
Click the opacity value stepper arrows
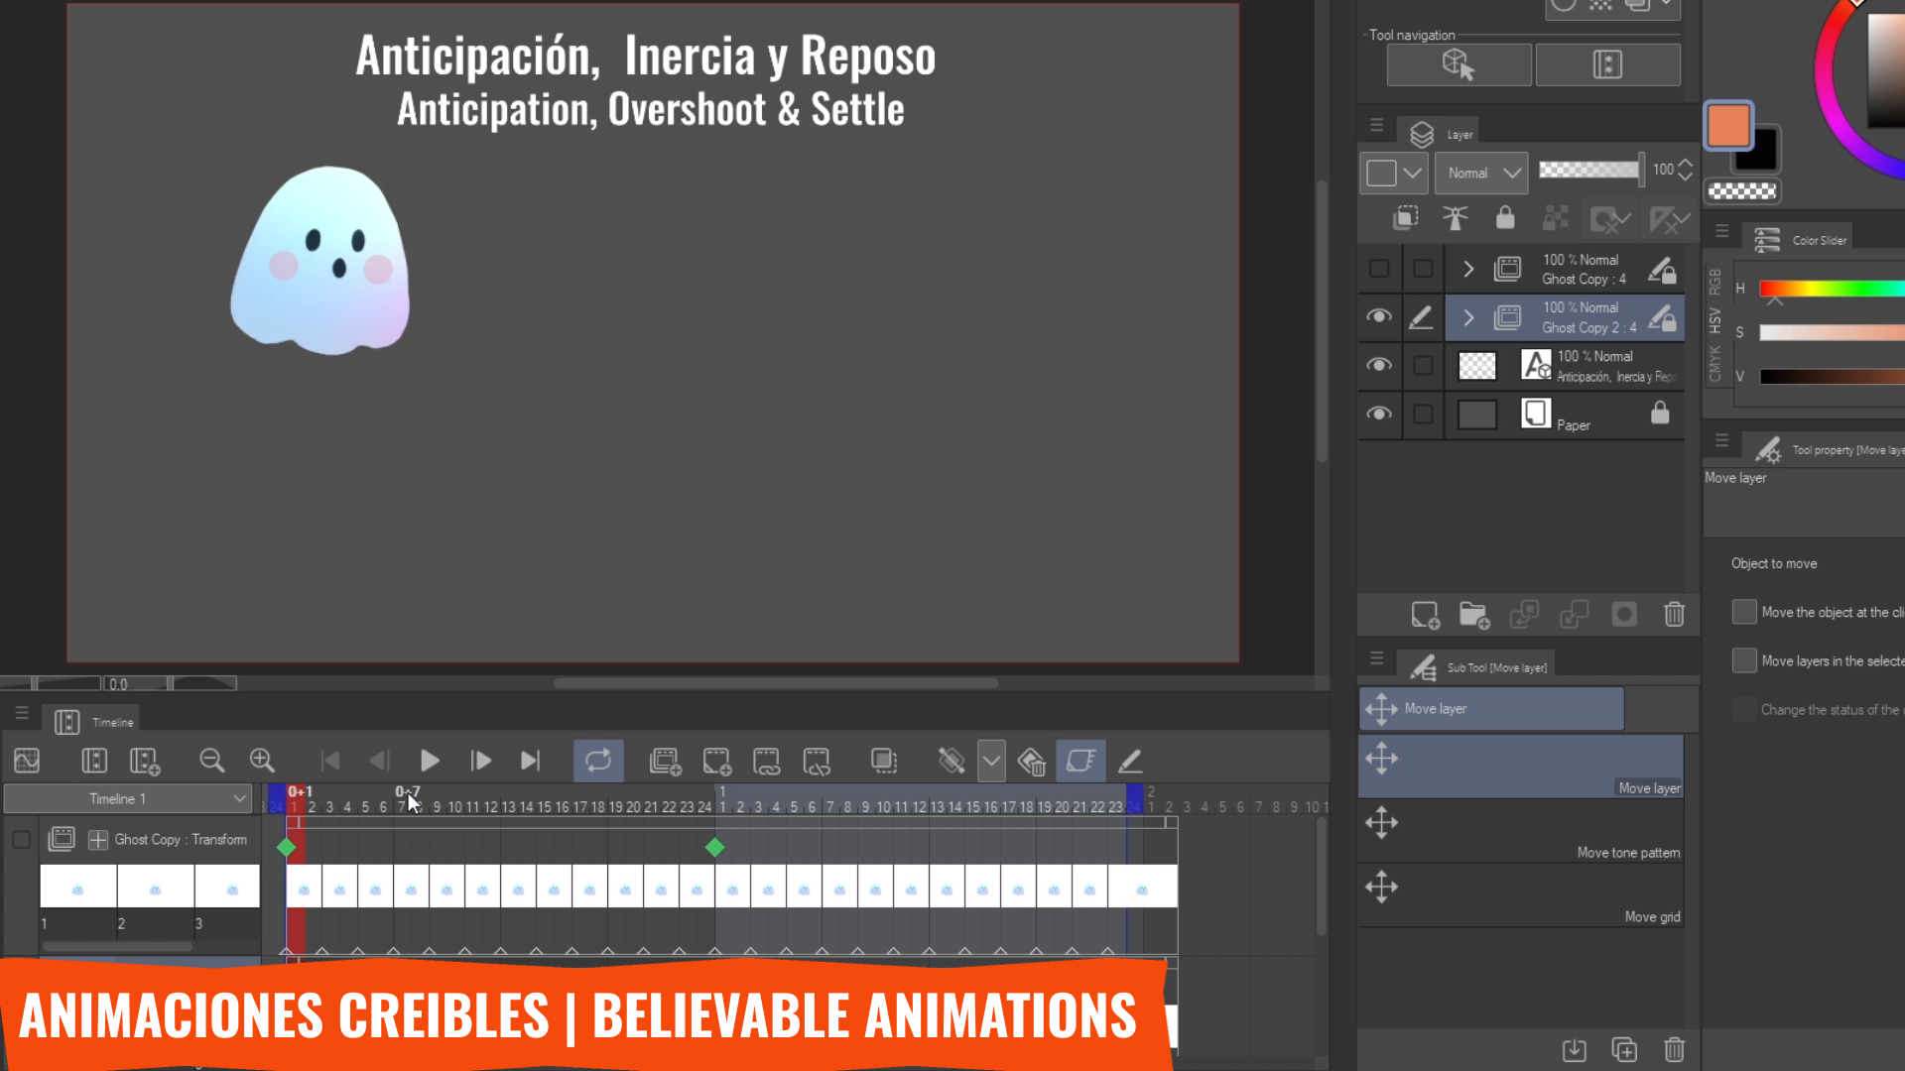point(1685,170)
